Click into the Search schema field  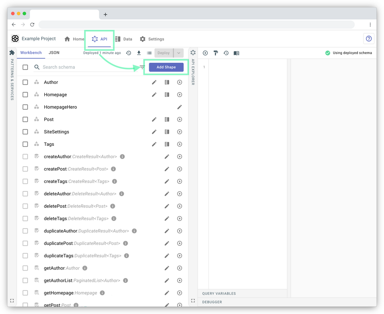click(x=88, y=67)
